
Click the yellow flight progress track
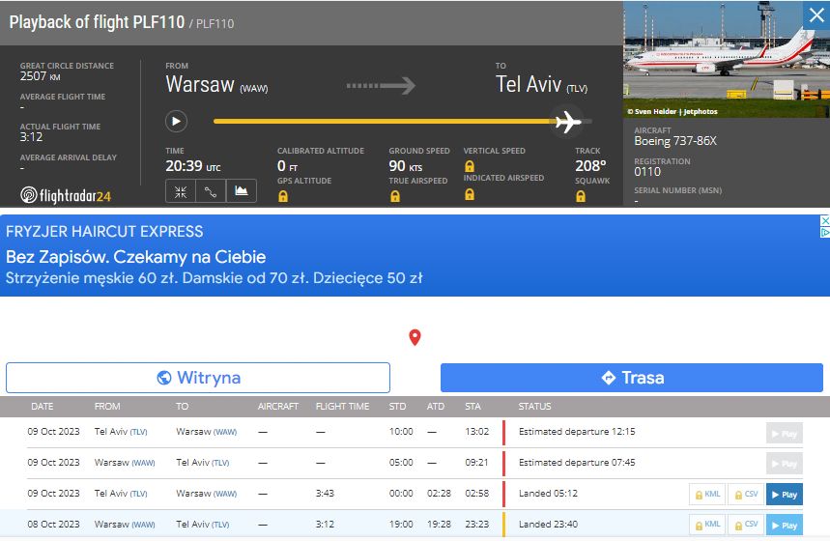[385, 121]
